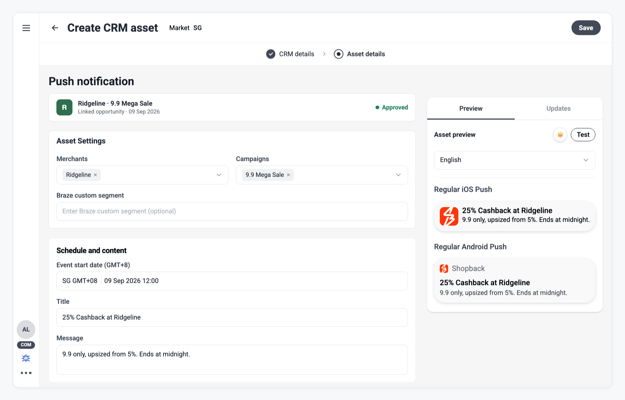
Task: Open the English language dropdown
Action: [515, 160]
